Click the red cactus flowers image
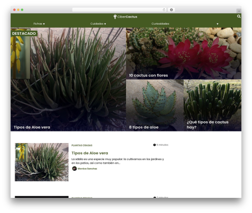This screenshot has width=252, height=213. click(183, 53)
